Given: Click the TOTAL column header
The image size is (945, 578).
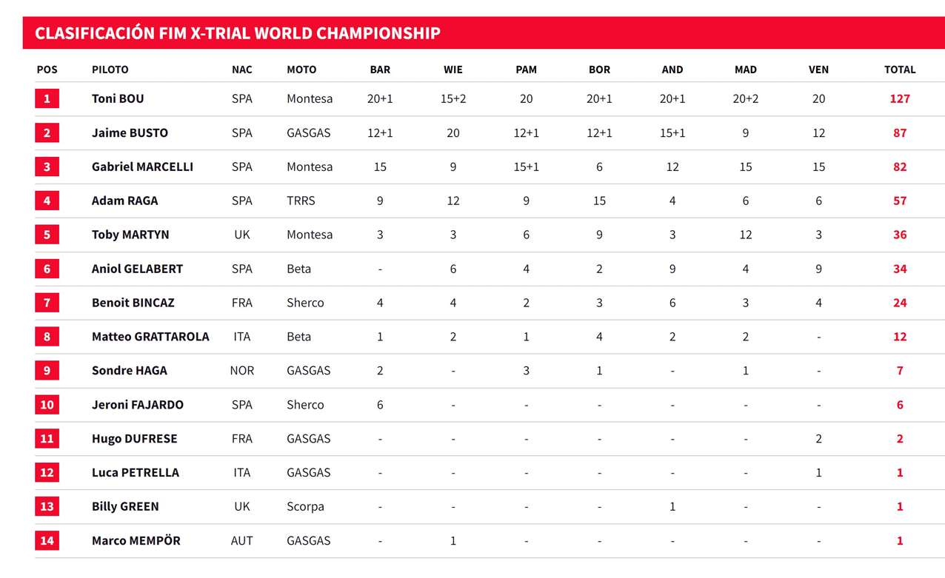Looking at the screenshot, I should (x=900, y=70).
